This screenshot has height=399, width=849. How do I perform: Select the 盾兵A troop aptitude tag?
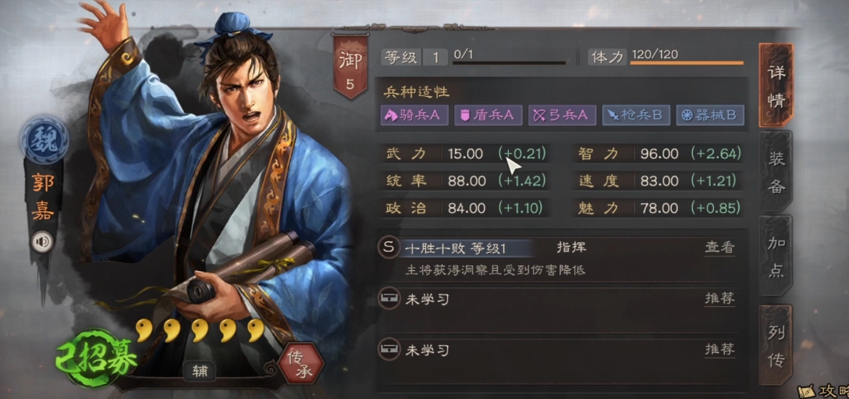tap(488, 115)
